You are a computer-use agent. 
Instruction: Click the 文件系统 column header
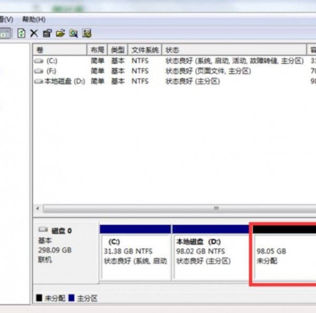pyautogui.click(x=145, y=50)
